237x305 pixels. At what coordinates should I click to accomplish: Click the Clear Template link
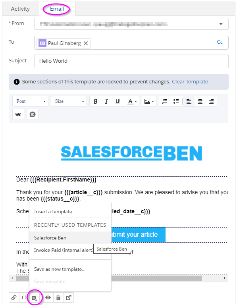190,82
